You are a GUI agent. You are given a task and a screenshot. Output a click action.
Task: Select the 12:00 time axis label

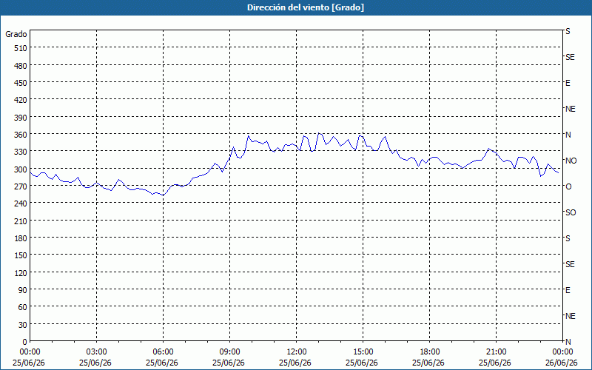point(297,352)
